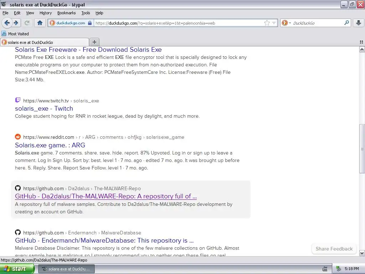The width and height of the screenshot is (365, 274).
Task: Open the Tools menu
Action: pos(86,13)
